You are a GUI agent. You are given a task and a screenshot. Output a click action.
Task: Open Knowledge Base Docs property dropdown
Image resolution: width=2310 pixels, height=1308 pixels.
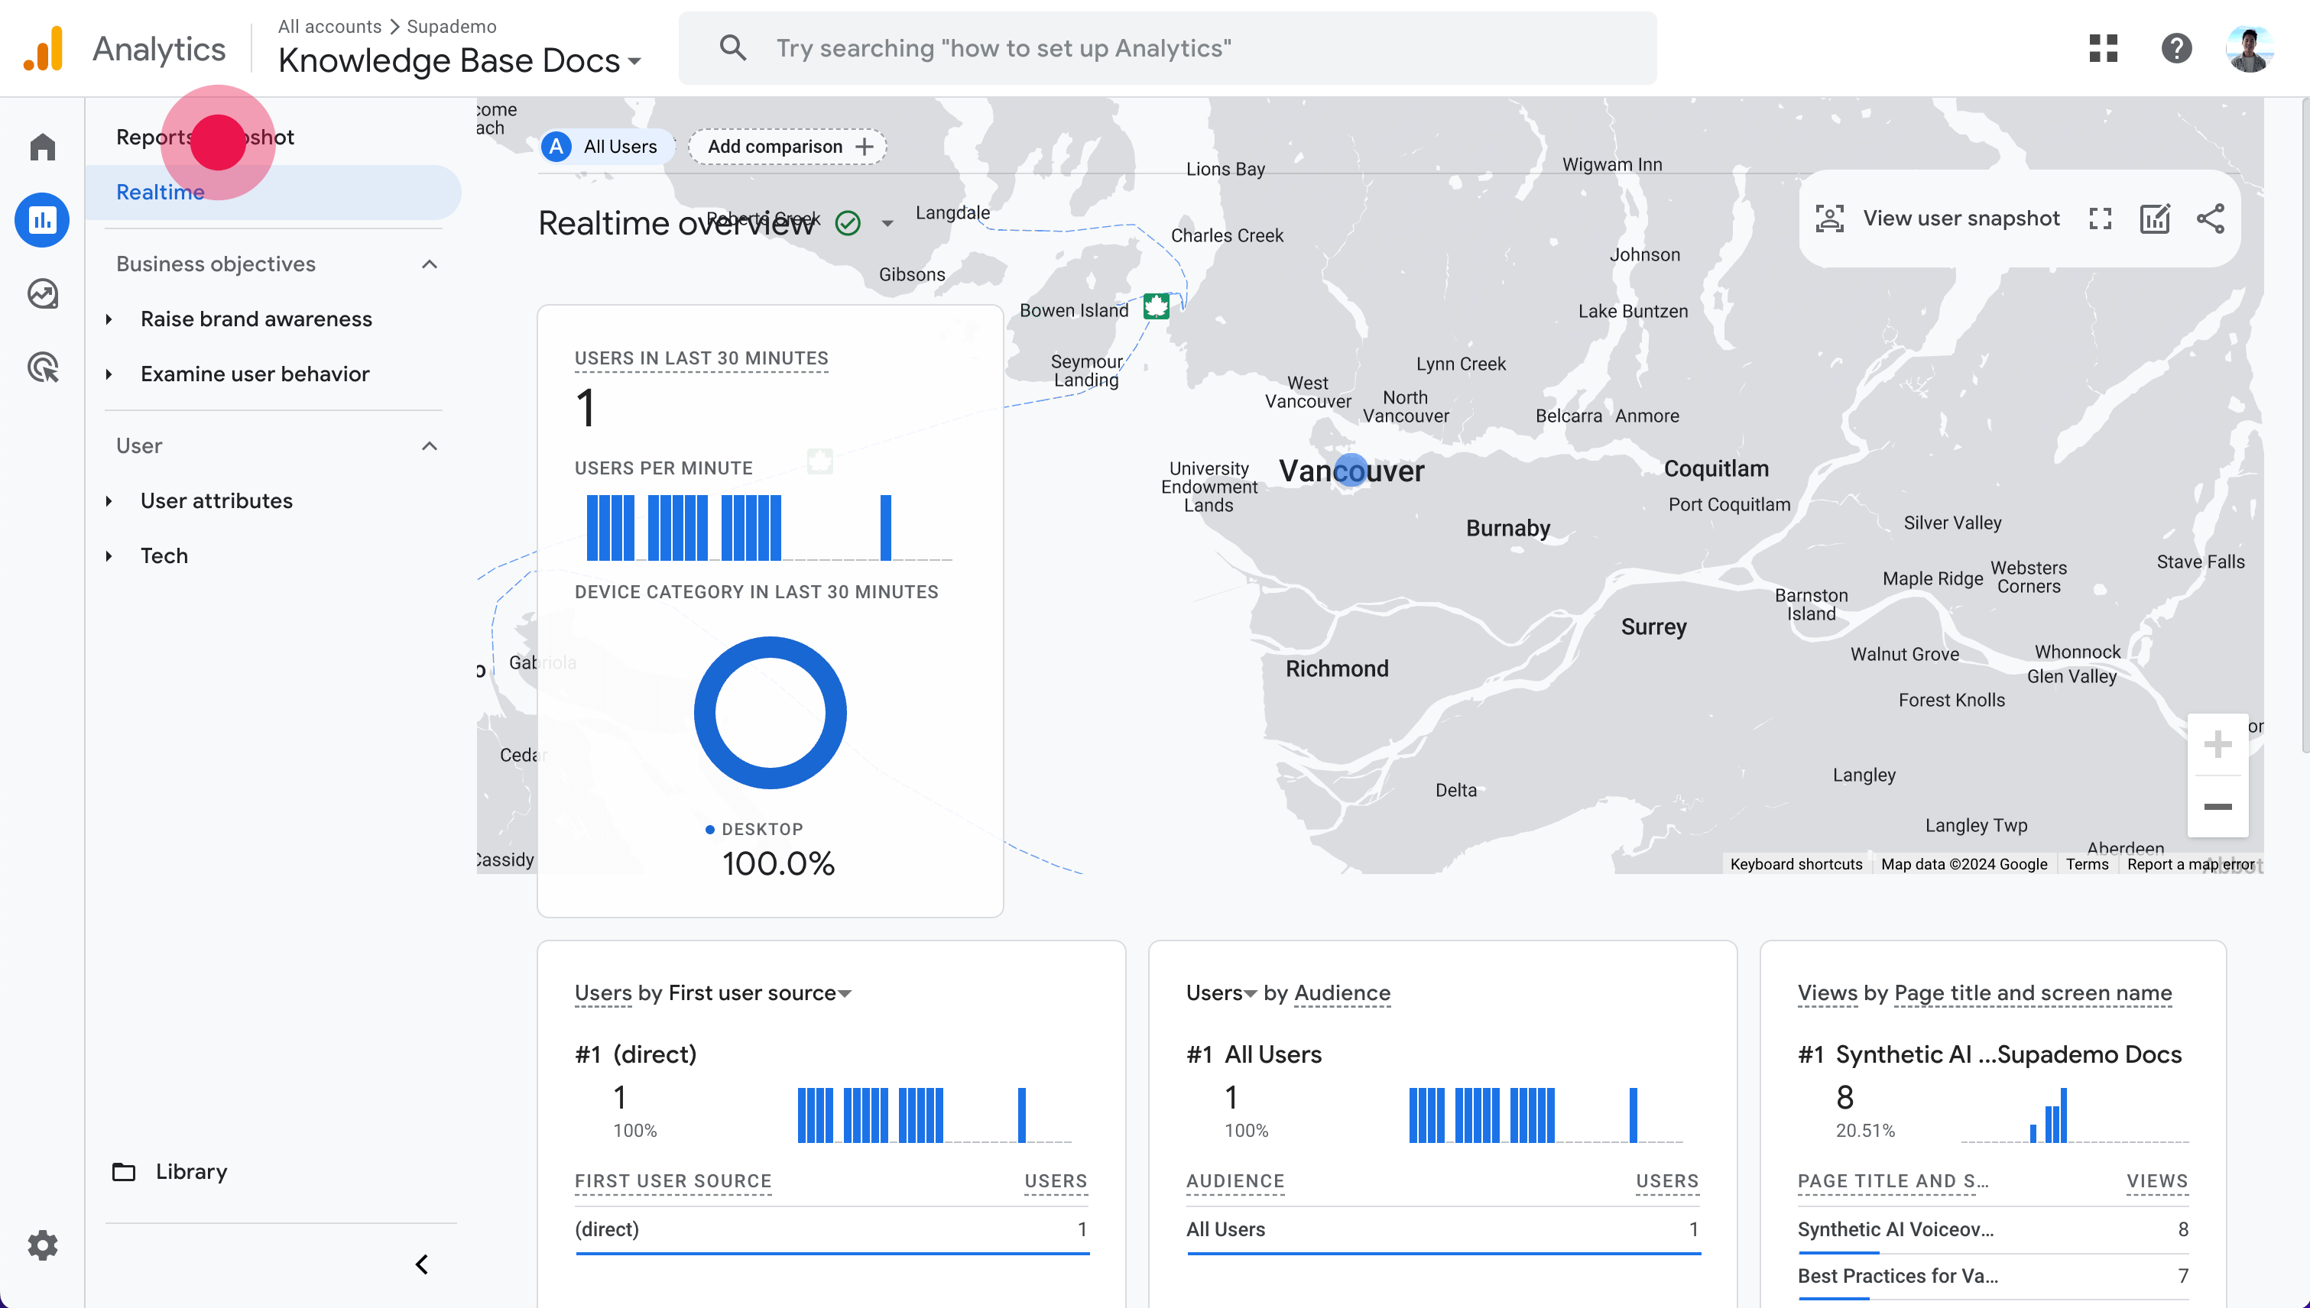459,61
